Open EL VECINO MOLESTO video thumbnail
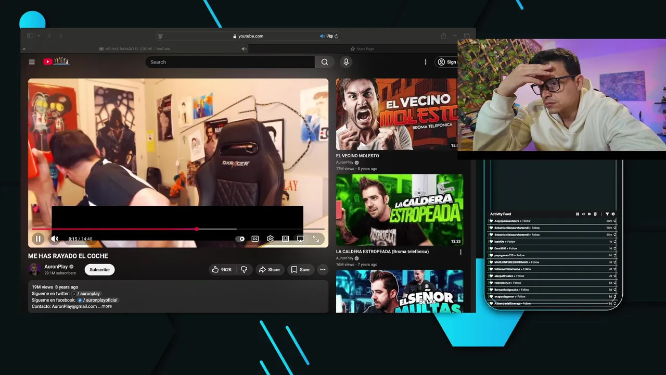The width and height of the screenshot is (666, 375). tap(397, 114)
